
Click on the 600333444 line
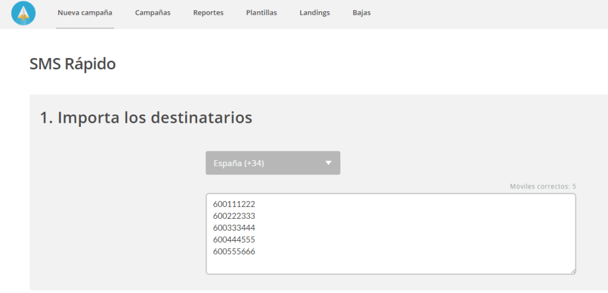coord(234,228)
